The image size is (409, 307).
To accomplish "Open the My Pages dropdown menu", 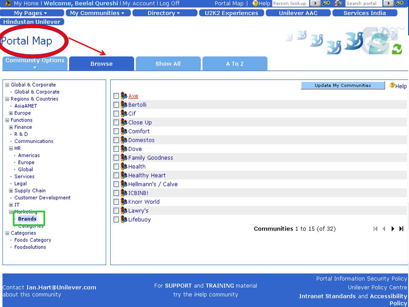I will (x=32, y=13).
